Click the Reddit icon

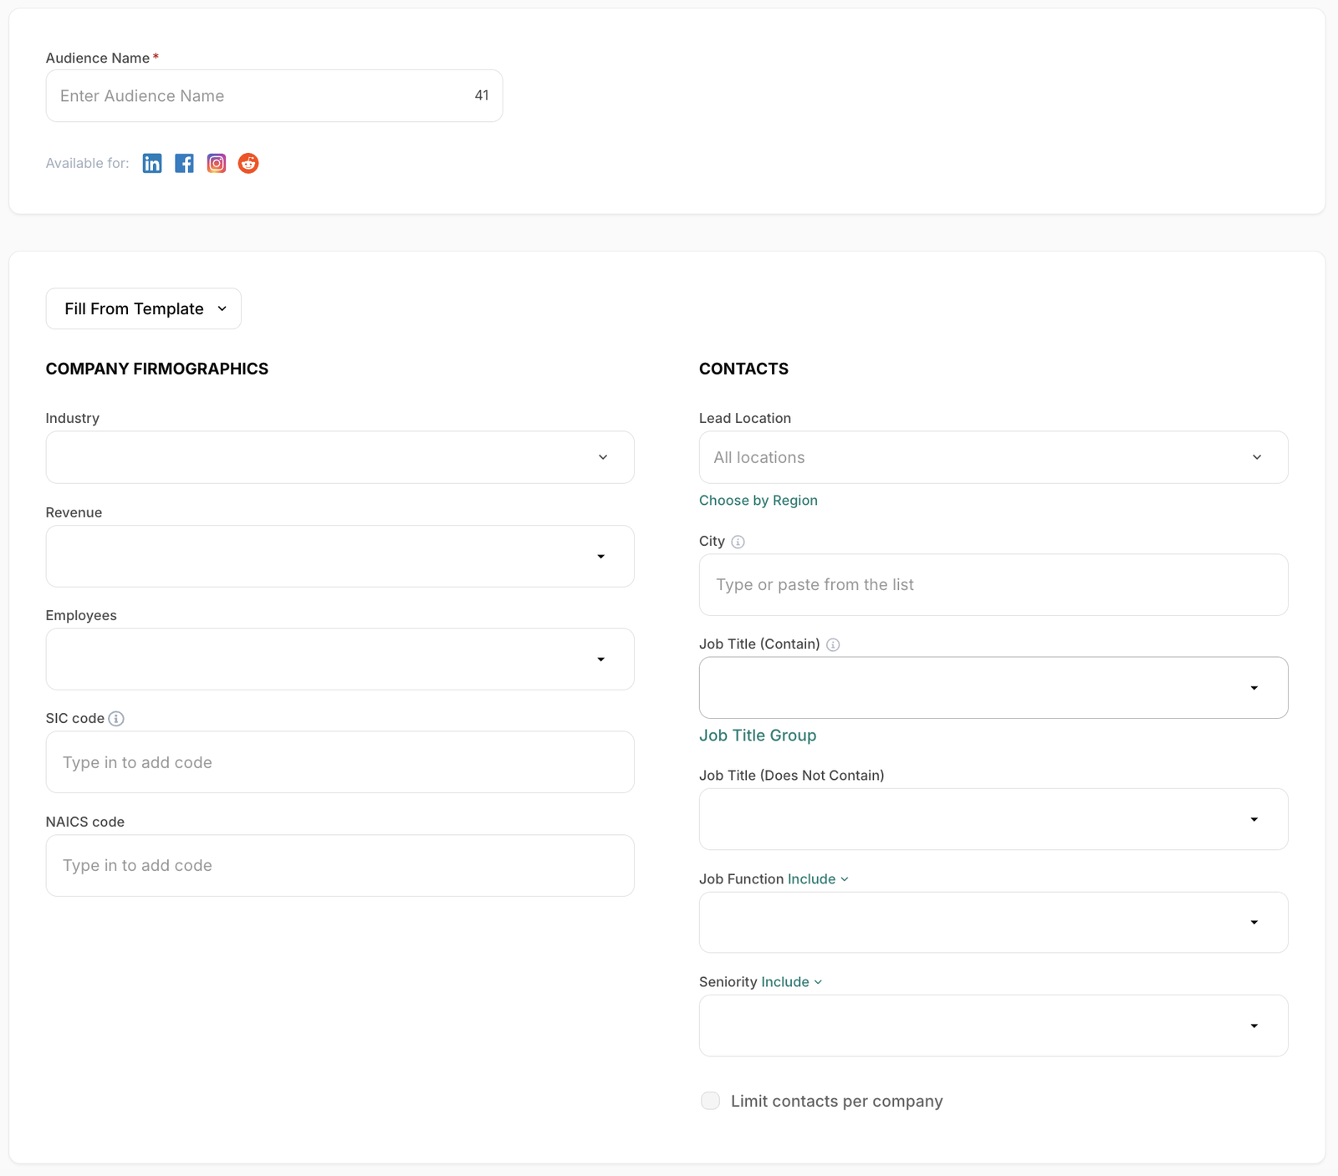[x=248, y=164]
